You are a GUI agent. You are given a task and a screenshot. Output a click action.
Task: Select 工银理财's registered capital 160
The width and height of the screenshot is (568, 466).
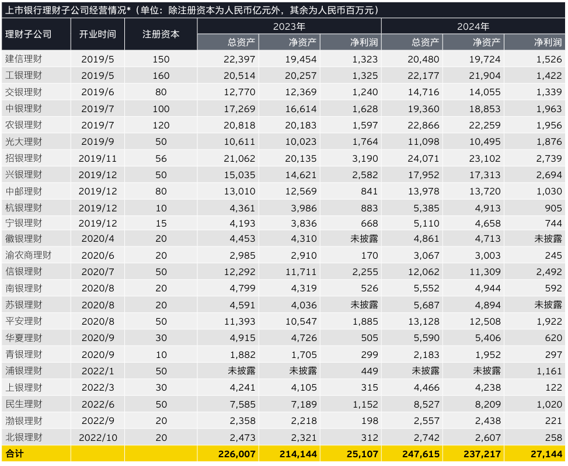coord(161,75)
